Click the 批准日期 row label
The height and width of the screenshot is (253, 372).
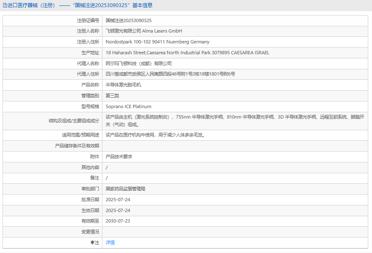pos(90,200)
